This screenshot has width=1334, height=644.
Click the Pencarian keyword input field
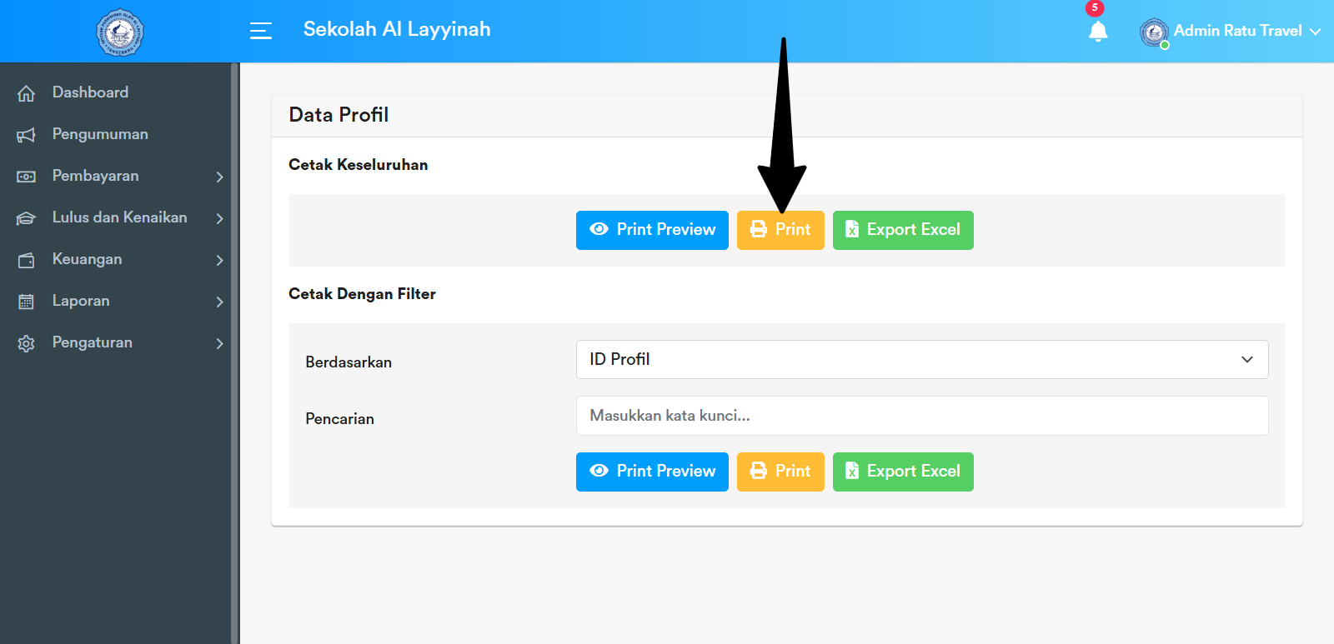[921, 416]
